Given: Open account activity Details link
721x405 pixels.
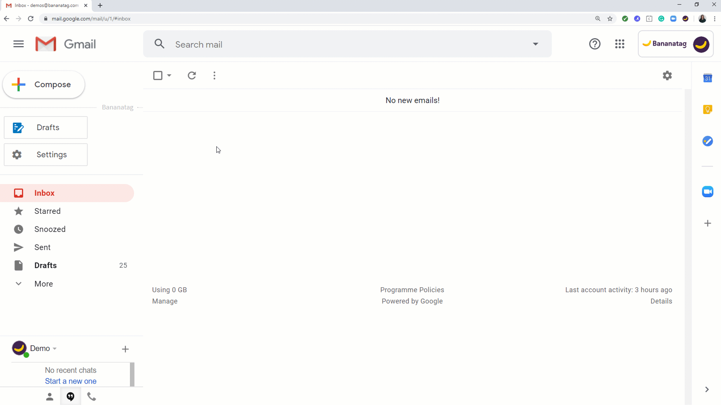Looking at the screenshot, I should 661,301.
